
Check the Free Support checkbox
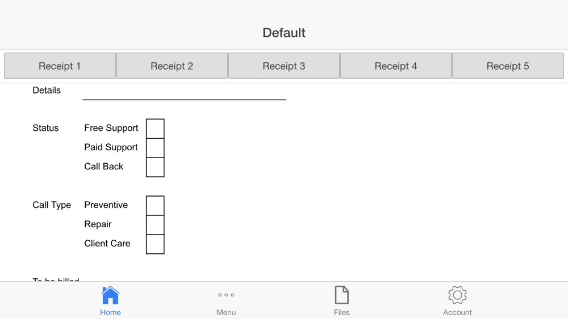tap(155, 129)
